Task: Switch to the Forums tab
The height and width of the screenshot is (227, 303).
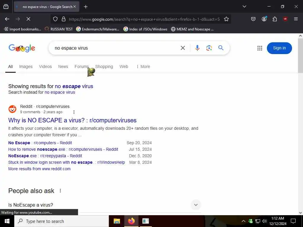Action: point(82,67)
